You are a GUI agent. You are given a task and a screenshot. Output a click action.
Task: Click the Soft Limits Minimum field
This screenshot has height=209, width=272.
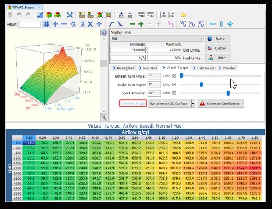point(128,50)
